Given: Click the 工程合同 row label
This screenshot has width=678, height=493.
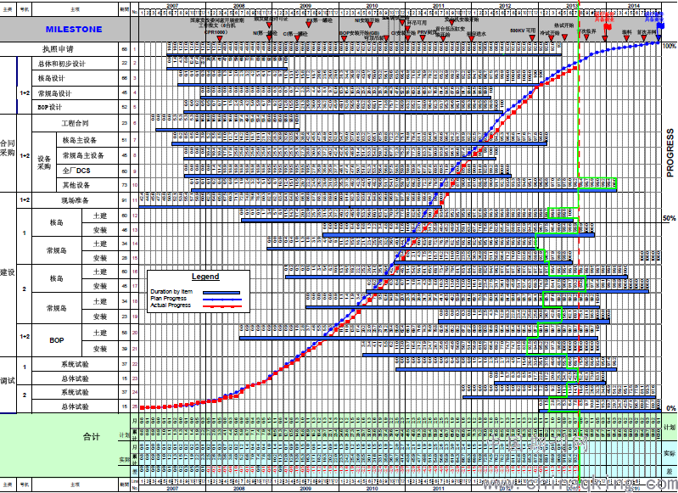Looking at the screenshot, I should tap(75, 123).
